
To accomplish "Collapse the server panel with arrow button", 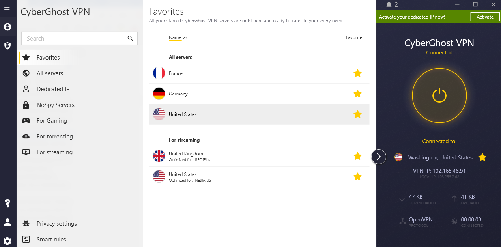I will 379,157.
